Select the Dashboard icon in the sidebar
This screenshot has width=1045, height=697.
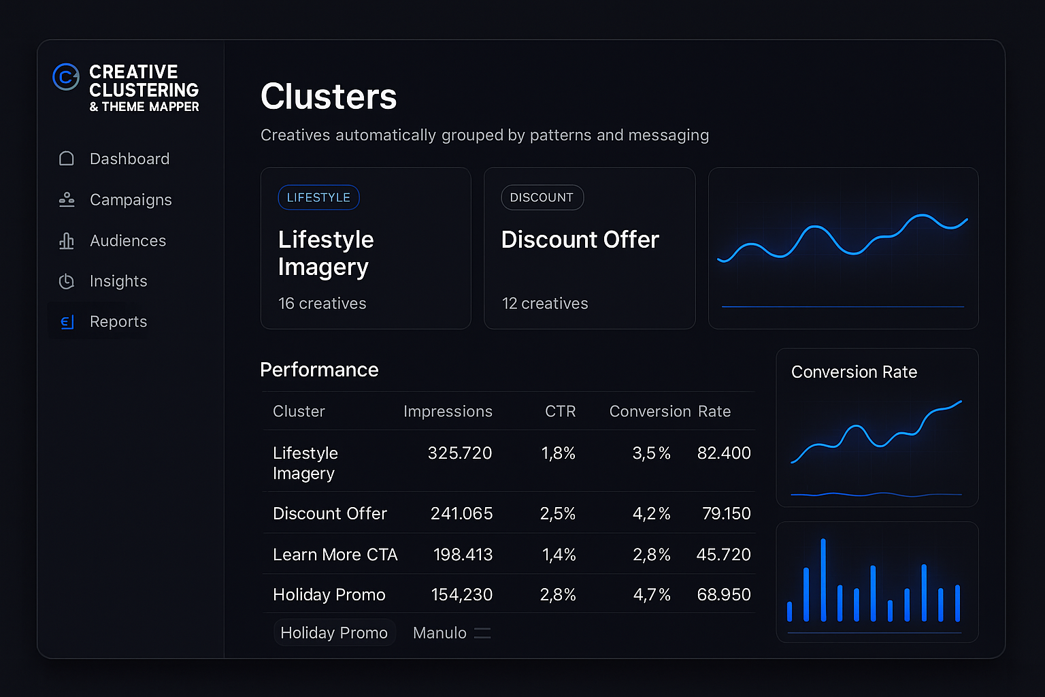point(66,158)
